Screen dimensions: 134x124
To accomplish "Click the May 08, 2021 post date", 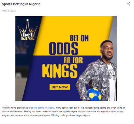I will coord(9,11).
